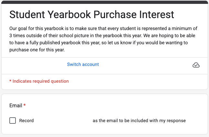Click the word Student in form title
Viewport: 209px width, 137px height.
[x=27, y=15]
